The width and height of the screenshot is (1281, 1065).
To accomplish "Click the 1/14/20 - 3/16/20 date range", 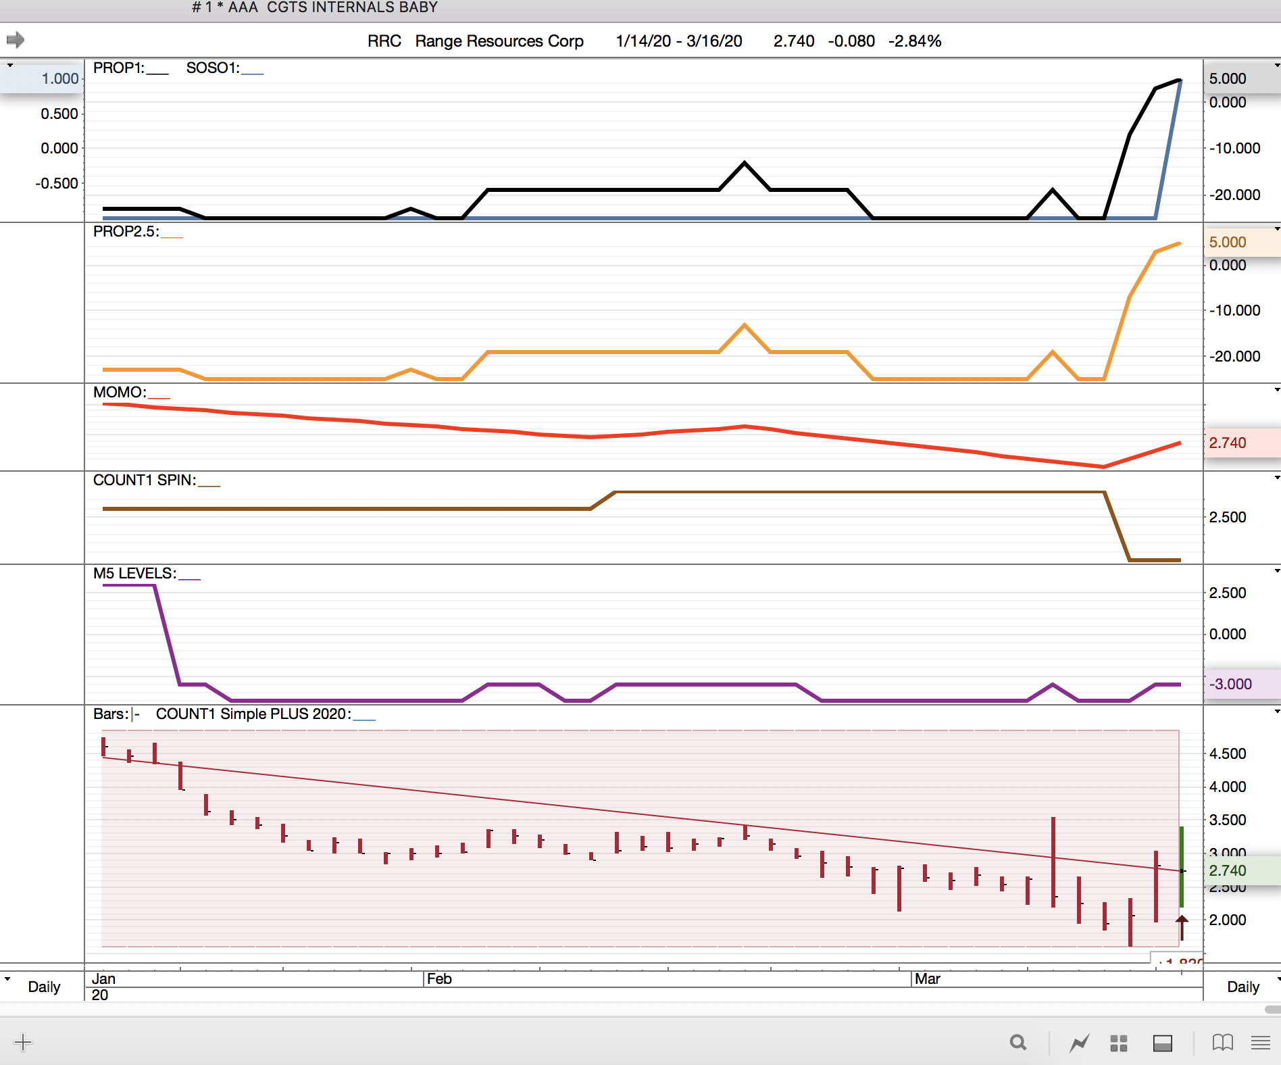I will [x=679, y=41].
